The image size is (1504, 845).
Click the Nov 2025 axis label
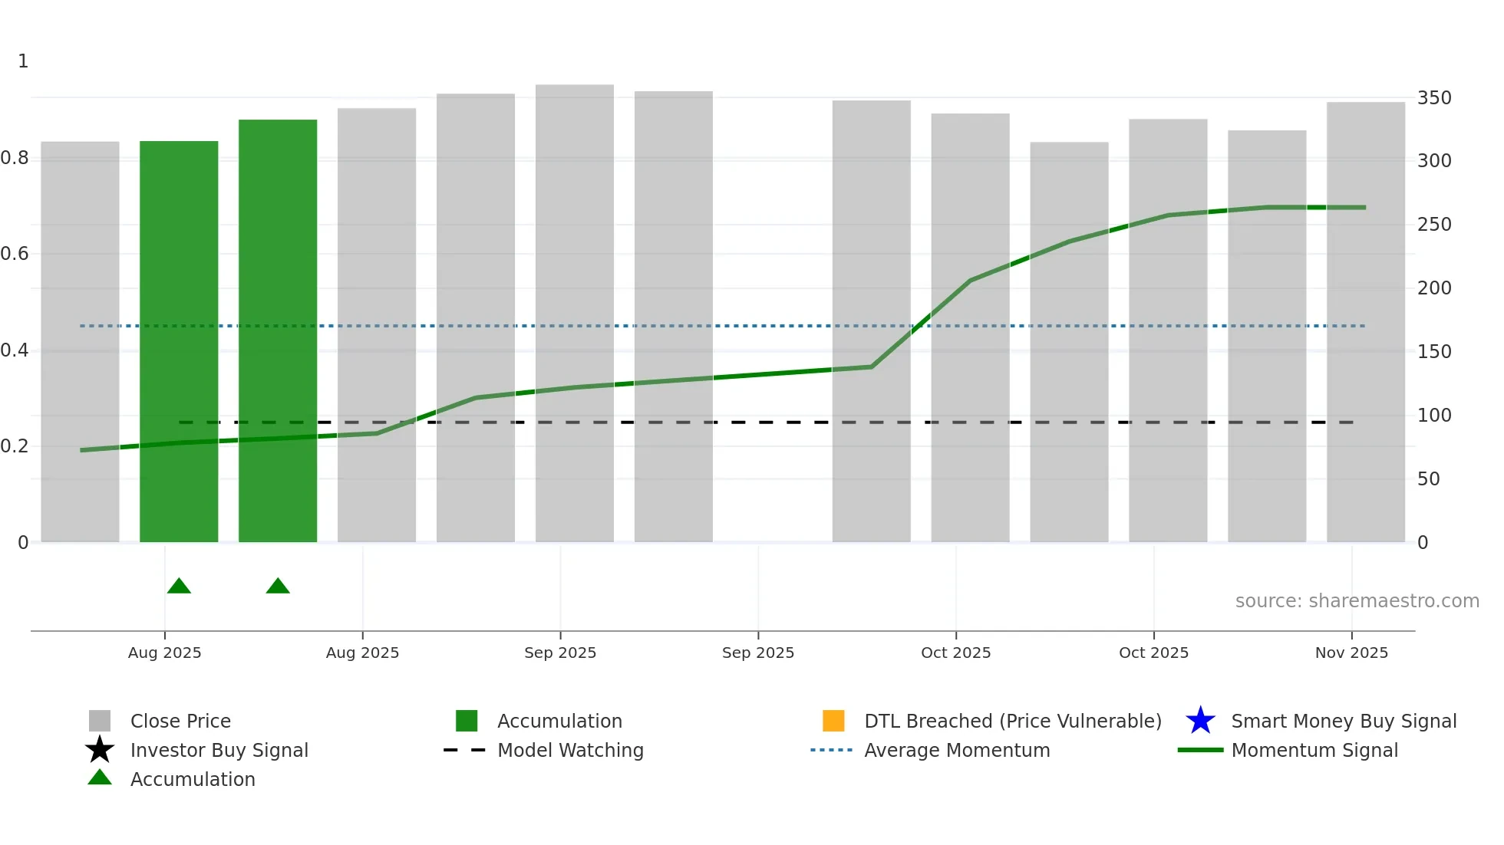click(x=1351, y=653)
